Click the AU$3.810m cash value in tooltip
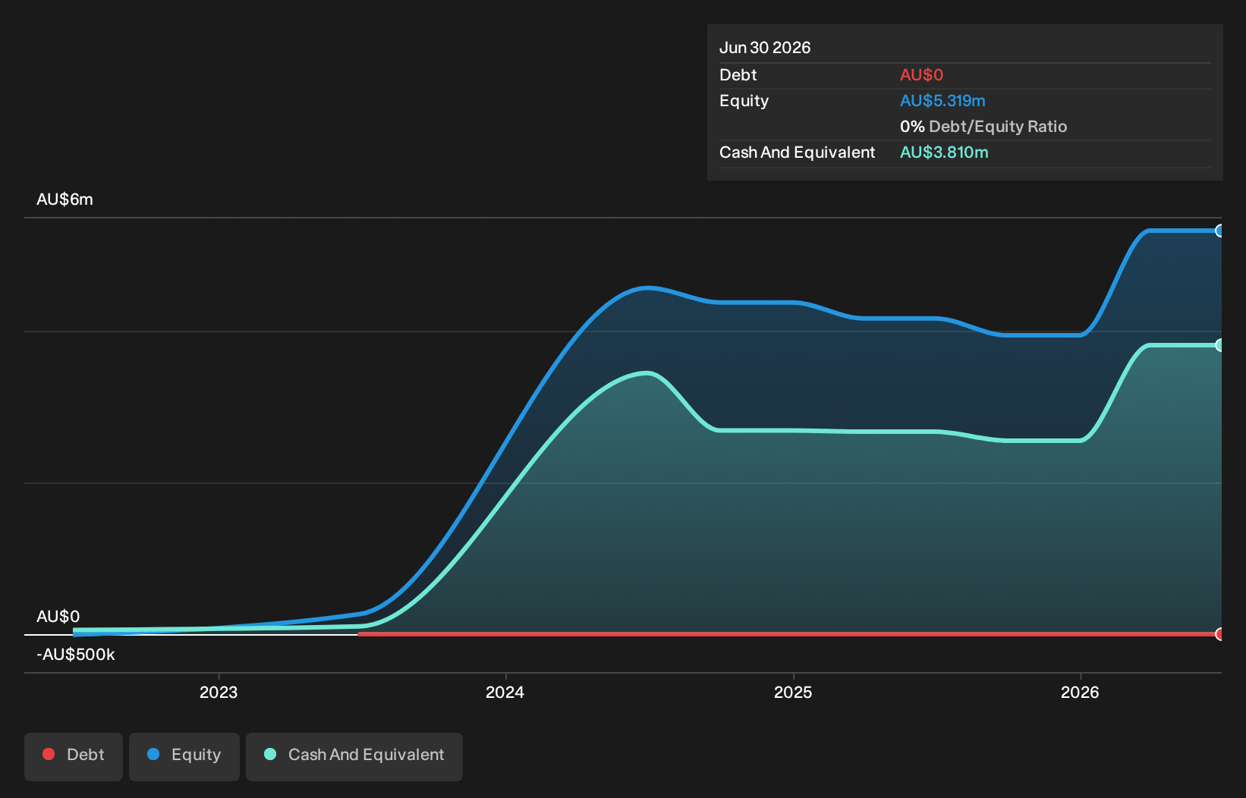The width and height of the screenshot is (1246, 798). tap(944, 152)
